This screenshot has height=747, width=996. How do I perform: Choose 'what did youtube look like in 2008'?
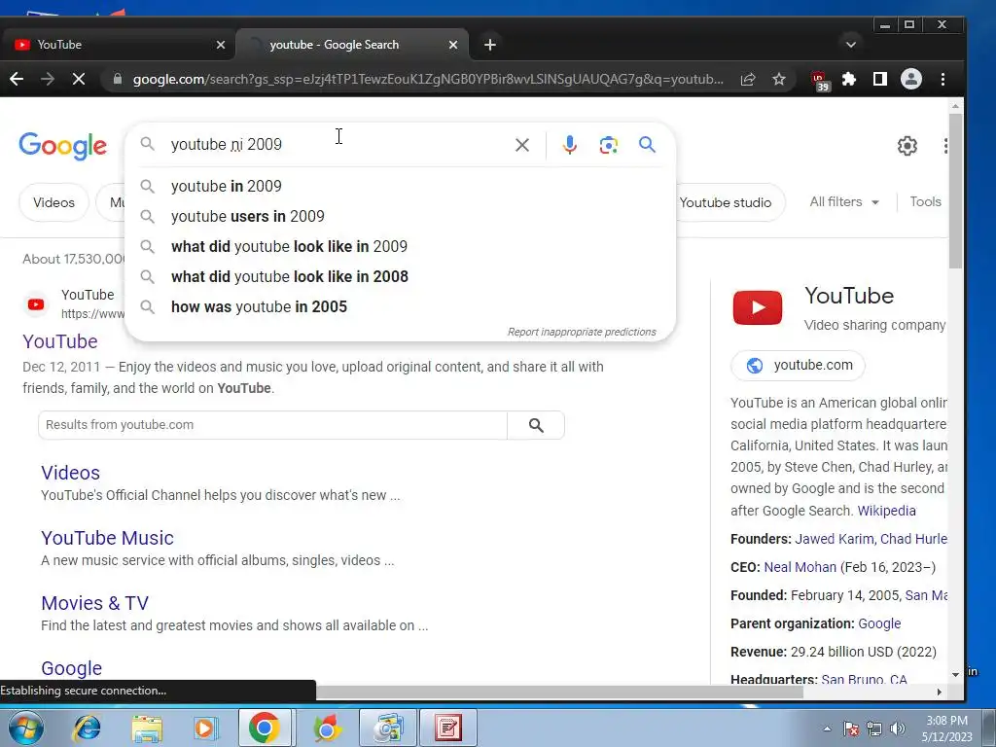pos(400,277)
